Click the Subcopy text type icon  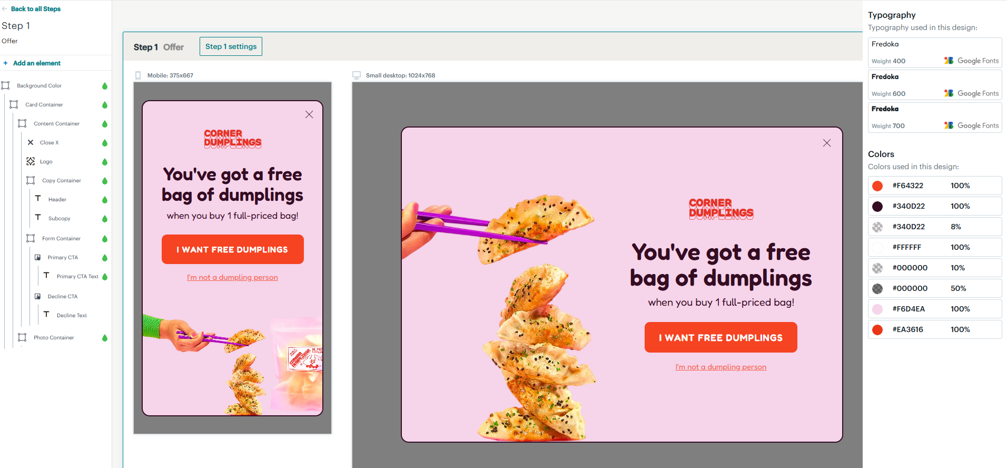pyautogui.click(x=38, y=217)
